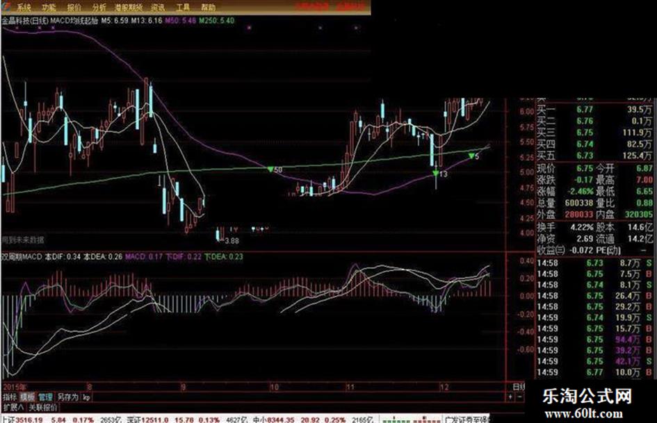Open the 功能 menu
This screenshot has width=657, height=423.
pos(49,7)
